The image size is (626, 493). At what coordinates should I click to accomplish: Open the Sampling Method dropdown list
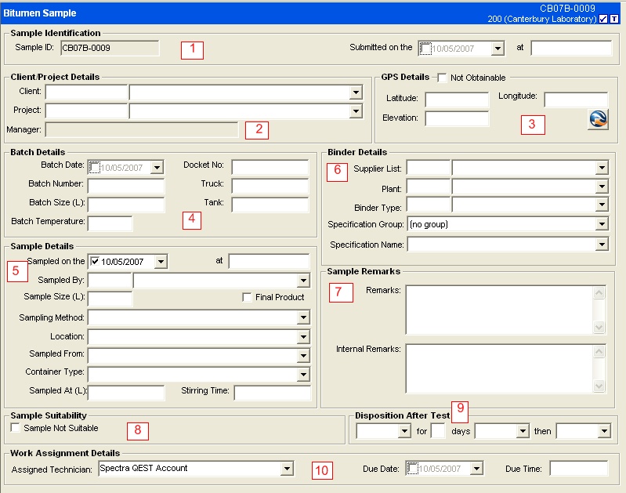[303, 317]
